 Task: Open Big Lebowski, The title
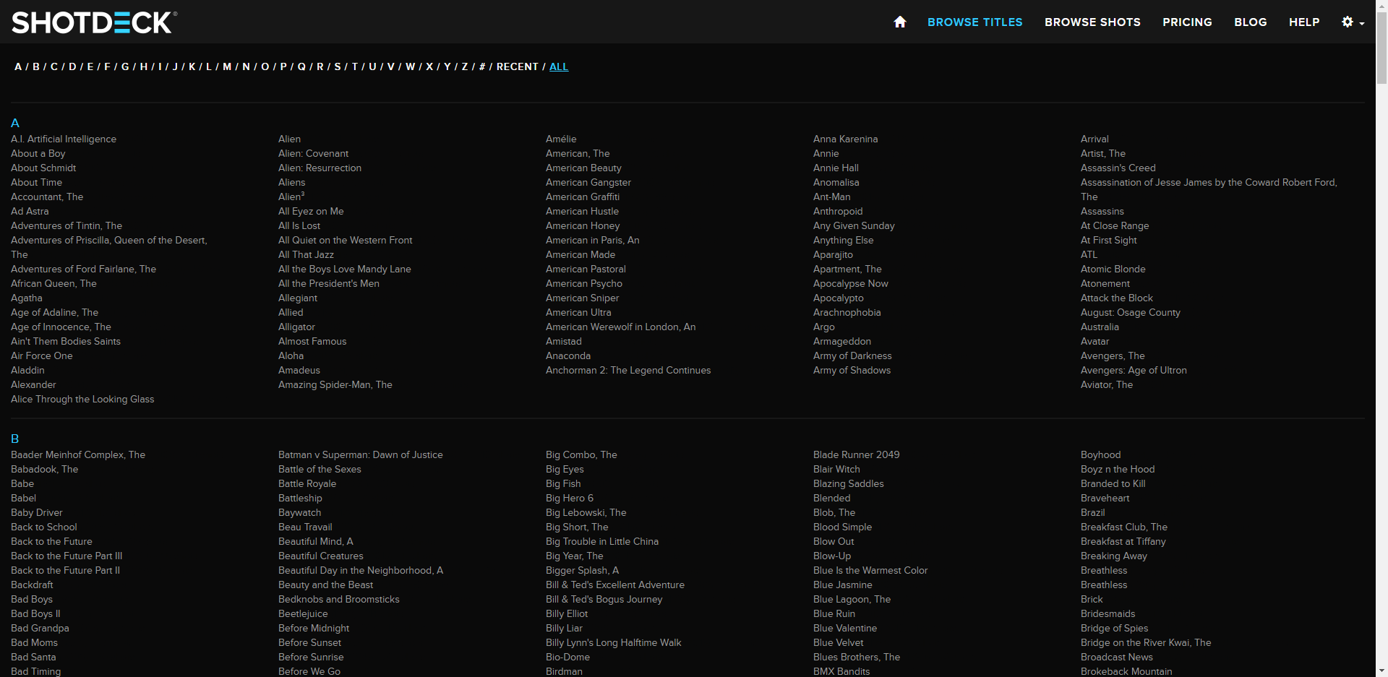586,512
